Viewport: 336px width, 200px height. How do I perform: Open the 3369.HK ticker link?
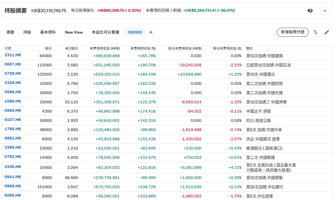[x=13, y=147]
